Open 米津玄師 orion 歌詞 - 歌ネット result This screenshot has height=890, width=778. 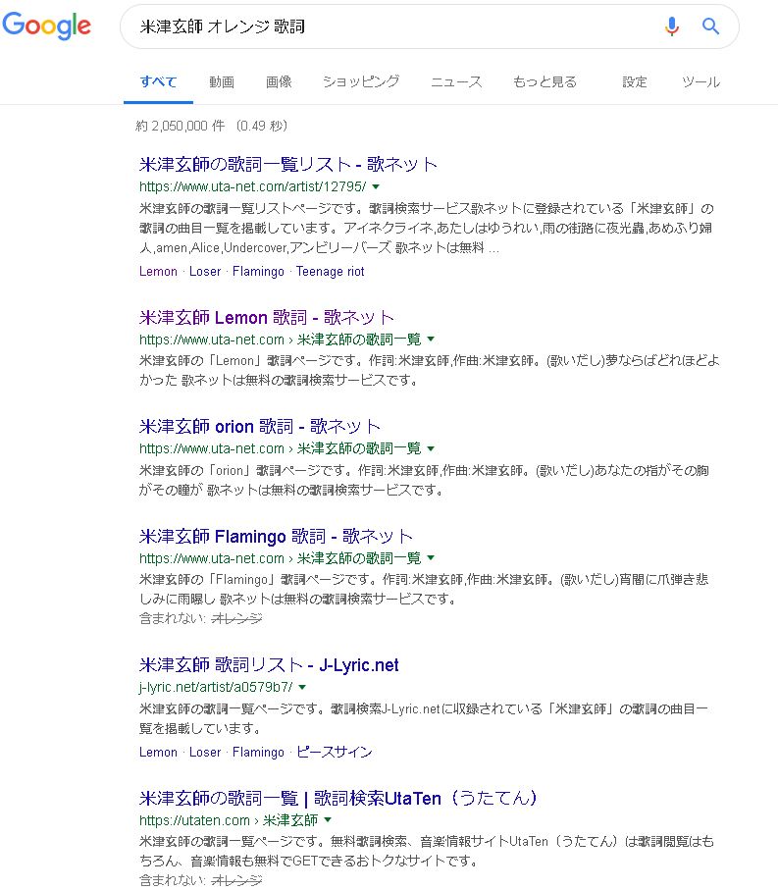[x=259, y=426]
